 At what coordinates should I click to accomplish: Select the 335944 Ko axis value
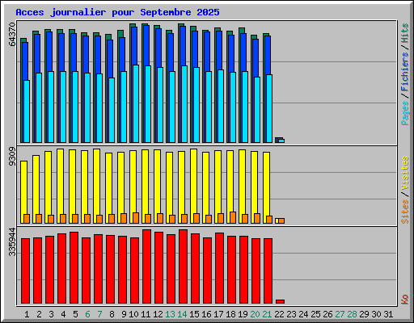pos(12,241)
